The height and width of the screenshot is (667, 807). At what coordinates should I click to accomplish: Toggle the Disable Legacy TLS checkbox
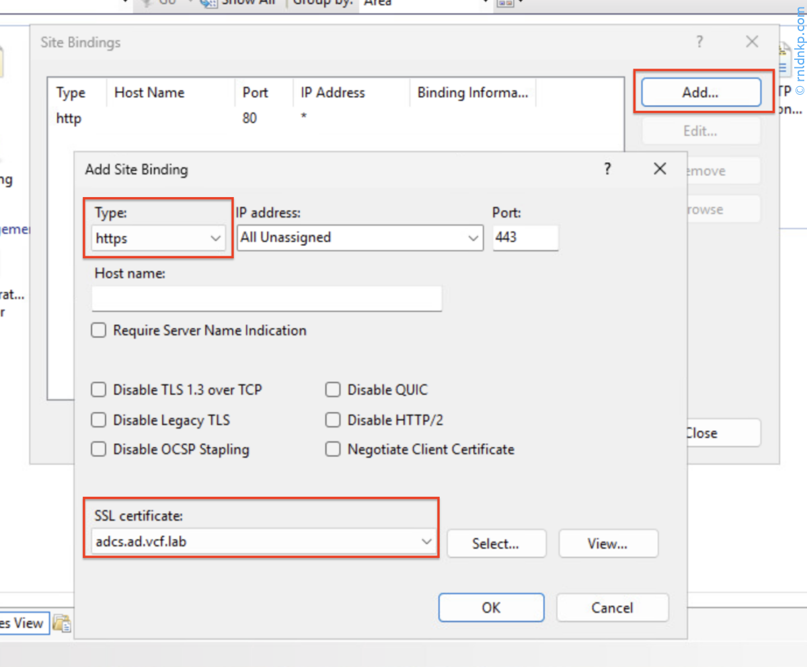tap(99, 420)
